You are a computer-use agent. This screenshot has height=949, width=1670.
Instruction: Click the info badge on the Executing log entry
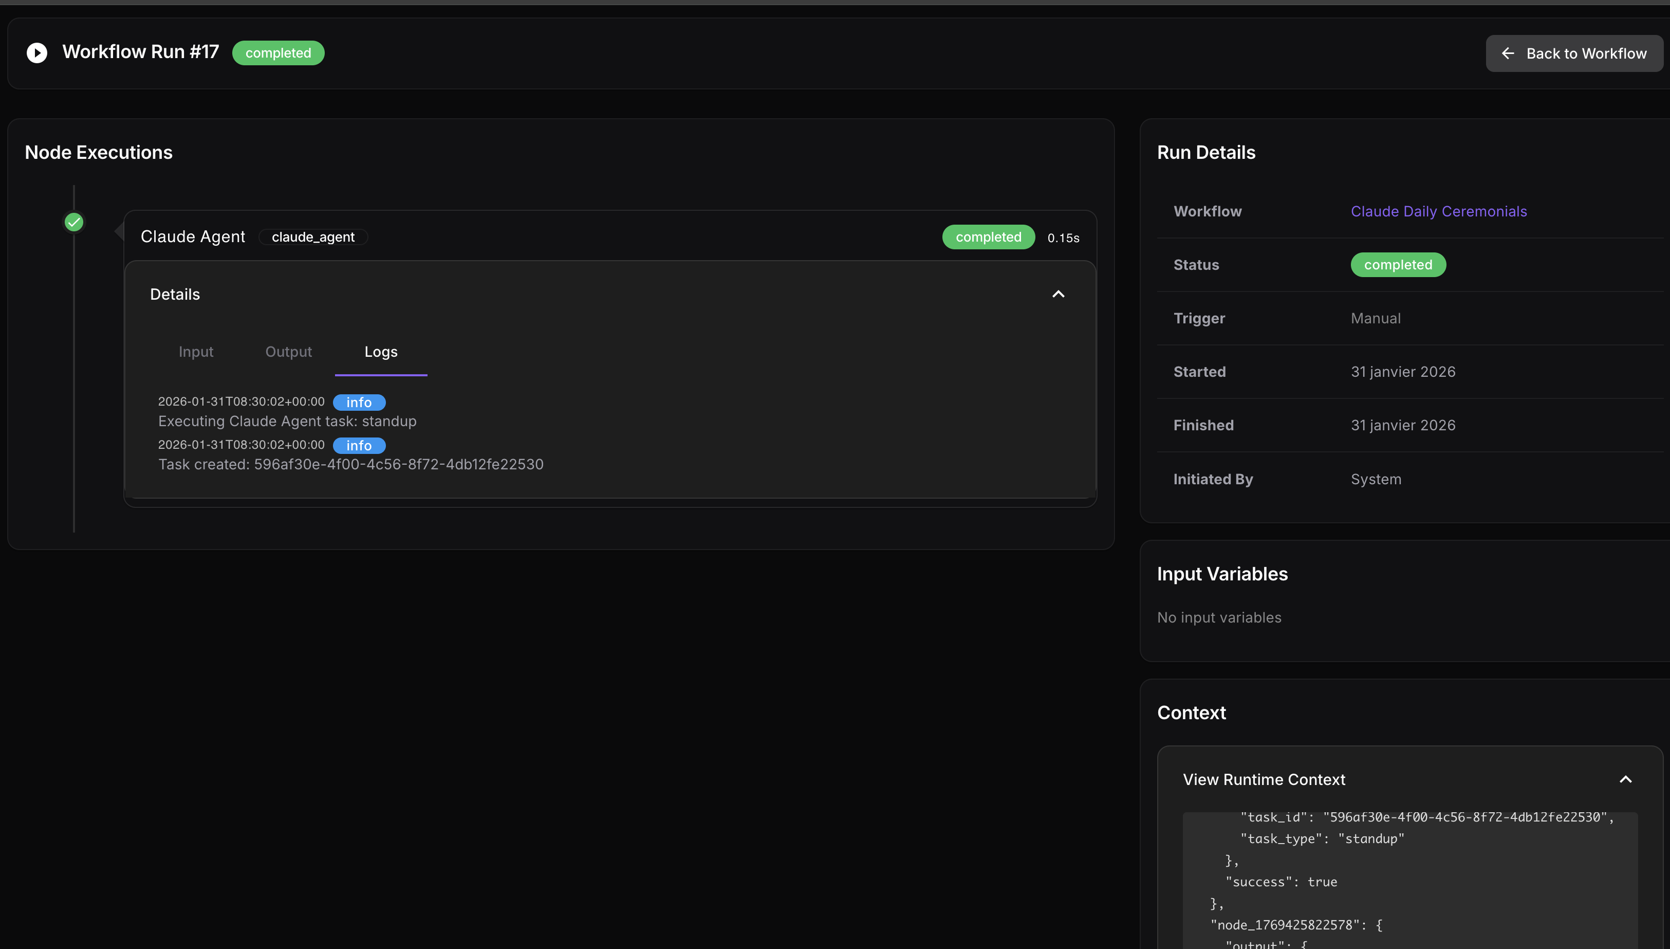[358, 402]
